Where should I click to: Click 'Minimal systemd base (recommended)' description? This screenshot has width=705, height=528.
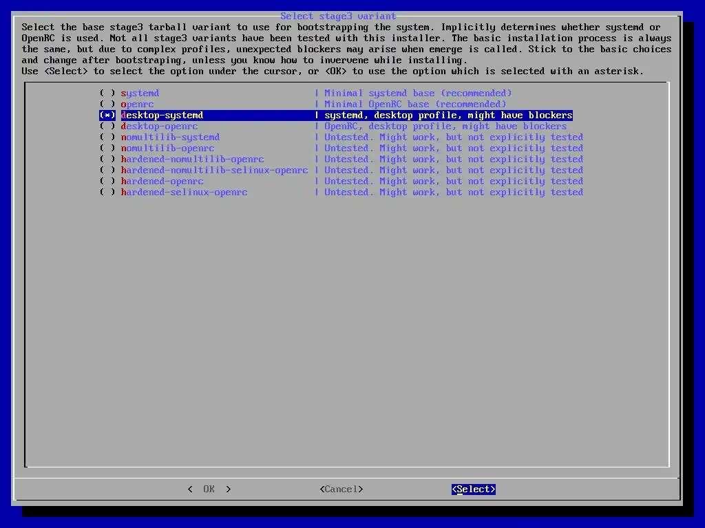(x=418, y=93)
